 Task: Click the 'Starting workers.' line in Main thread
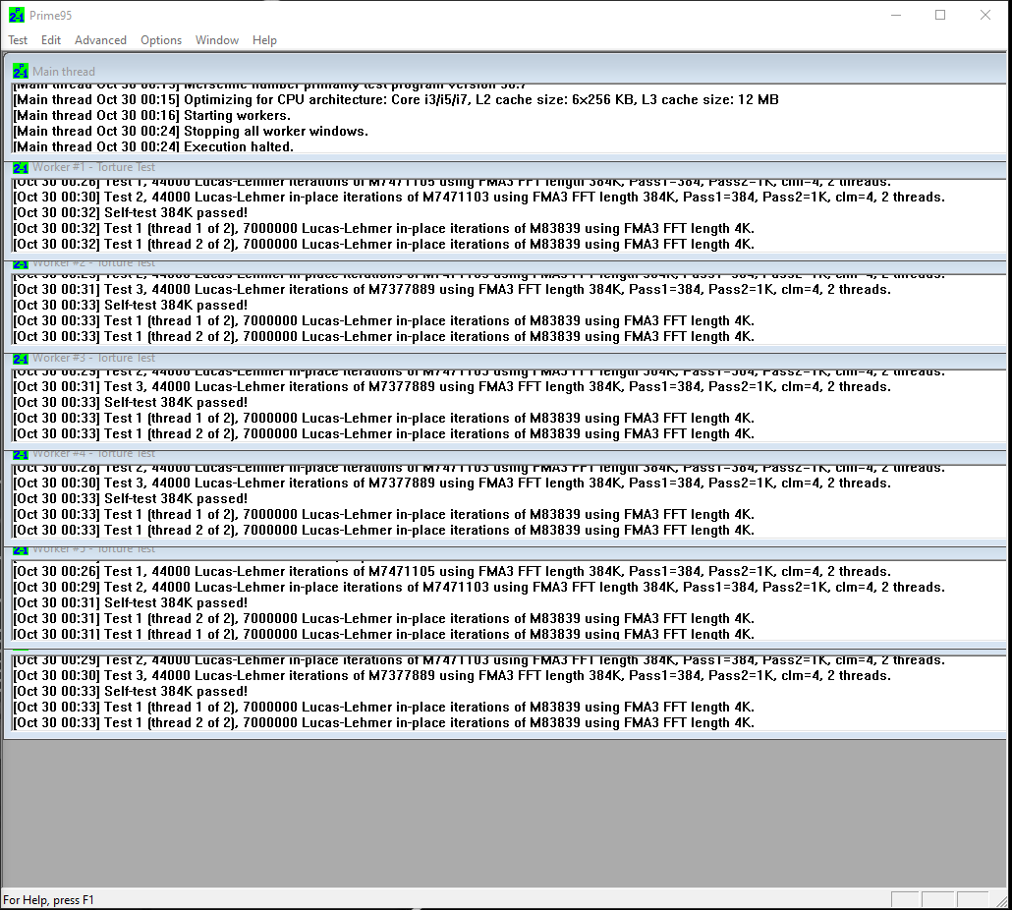tap(151, 116)
